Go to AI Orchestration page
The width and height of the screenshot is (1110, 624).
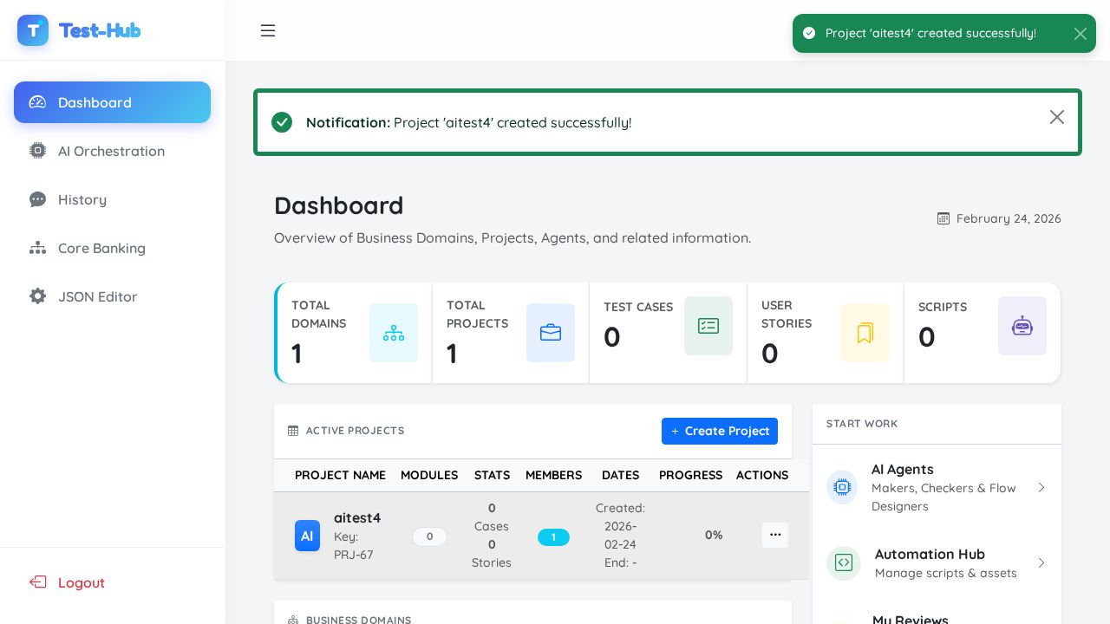[x=111, y=151]
